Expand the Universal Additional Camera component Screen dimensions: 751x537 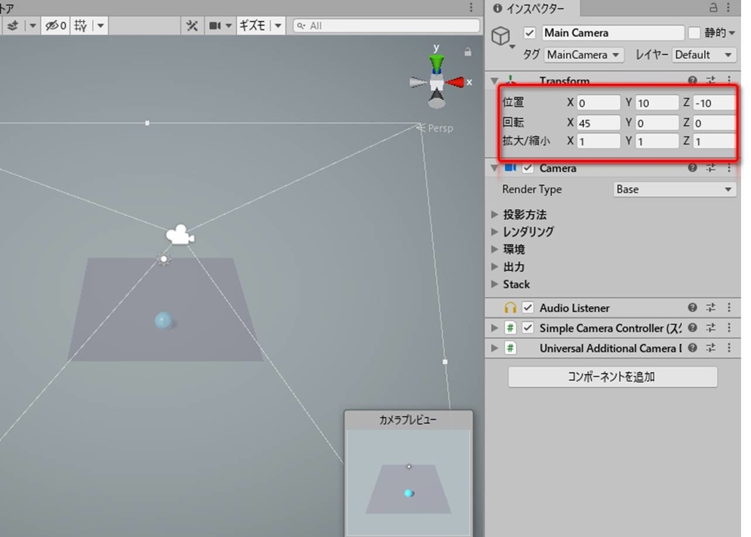tap(495, 348)
